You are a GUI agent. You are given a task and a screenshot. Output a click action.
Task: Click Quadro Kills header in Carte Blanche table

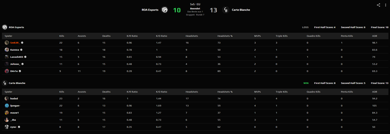coord(314,92)
